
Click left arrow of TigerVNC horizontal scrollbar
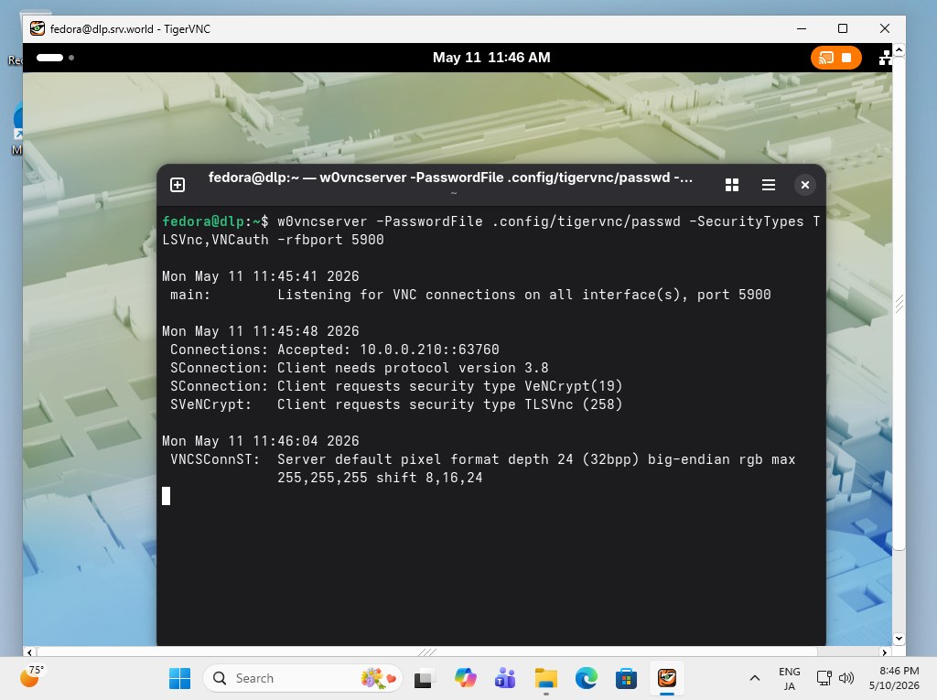29,652
